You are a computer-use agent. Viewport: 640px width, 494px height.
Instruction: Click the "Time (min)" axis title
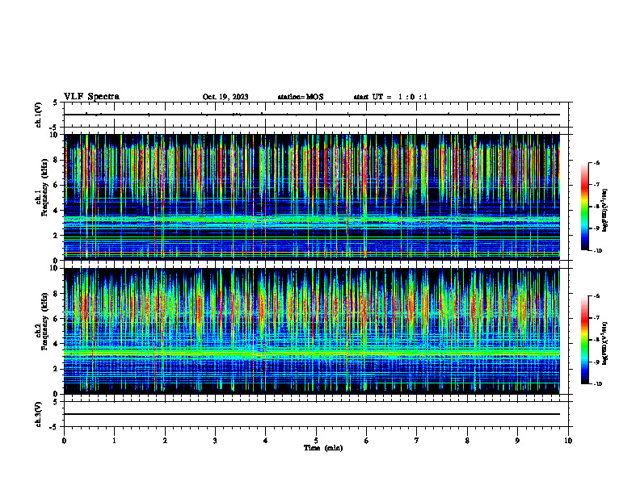pyautogui.click(x=323, y=448)
